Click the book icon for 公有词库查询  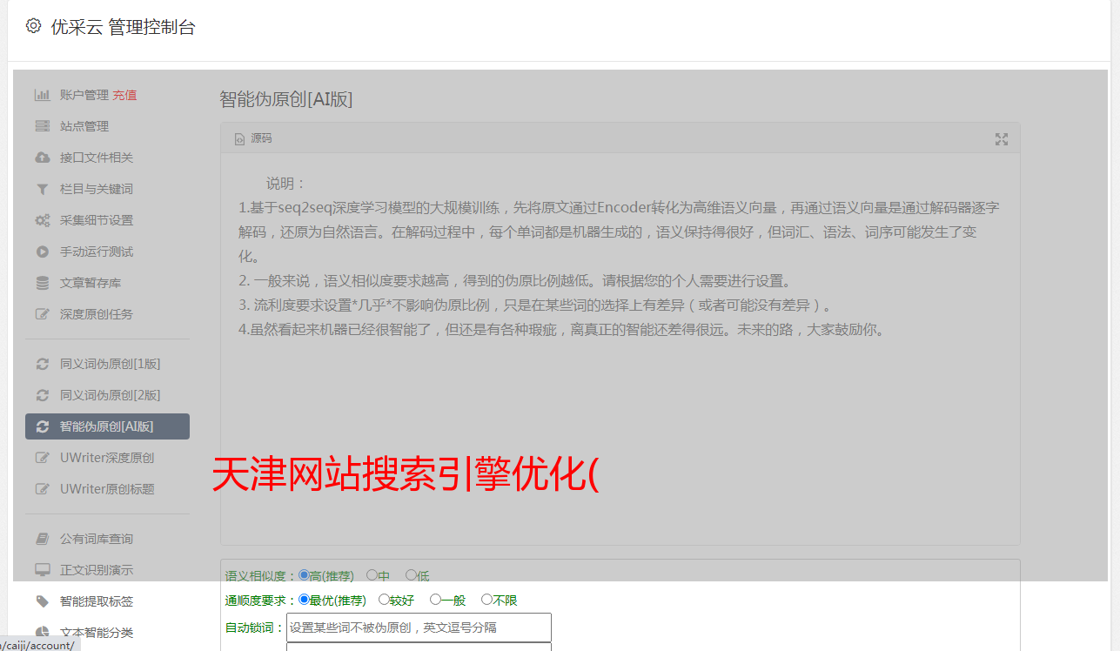coord(42,539)
